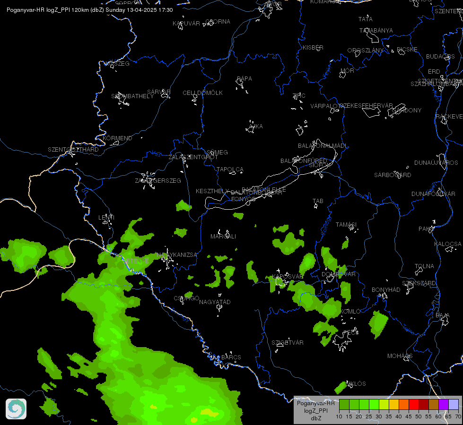
Task: Click the SZENTGOTTHÁRD city label
Action: tap(73, 150)
